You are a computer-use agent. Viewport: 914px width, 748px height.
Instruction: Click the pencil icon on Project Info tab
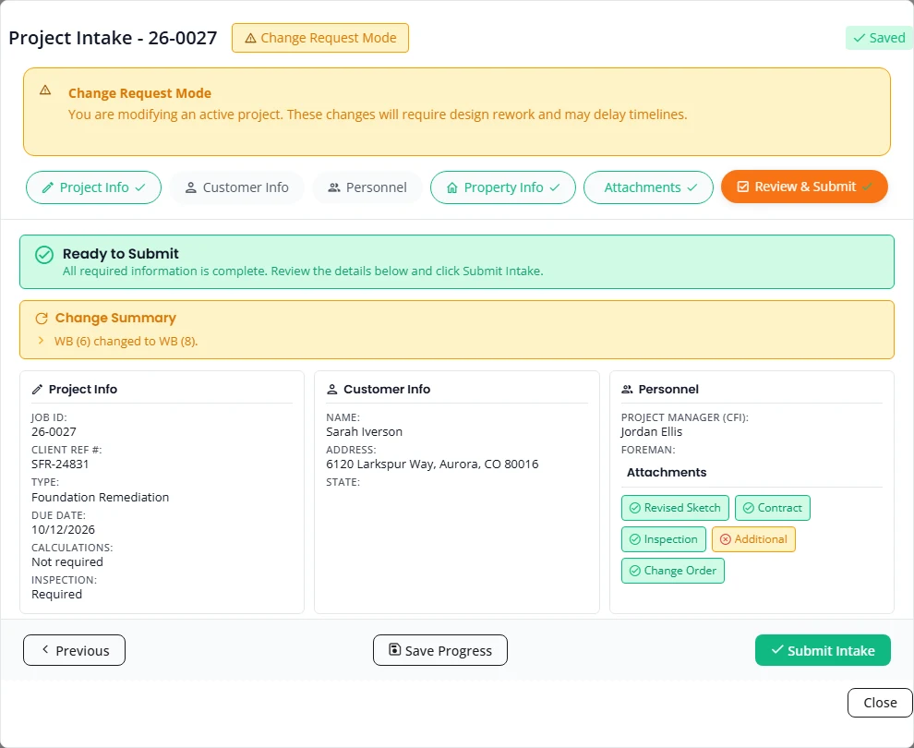(x=48, y=187)
